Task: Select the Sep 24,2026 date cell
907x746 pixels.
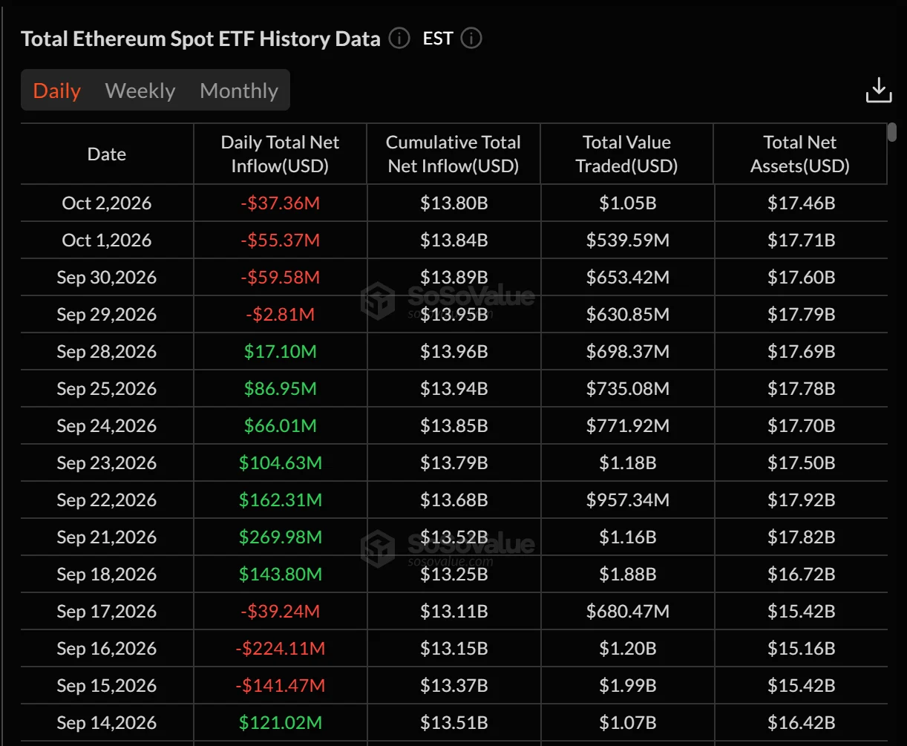Action: [107, 425]
